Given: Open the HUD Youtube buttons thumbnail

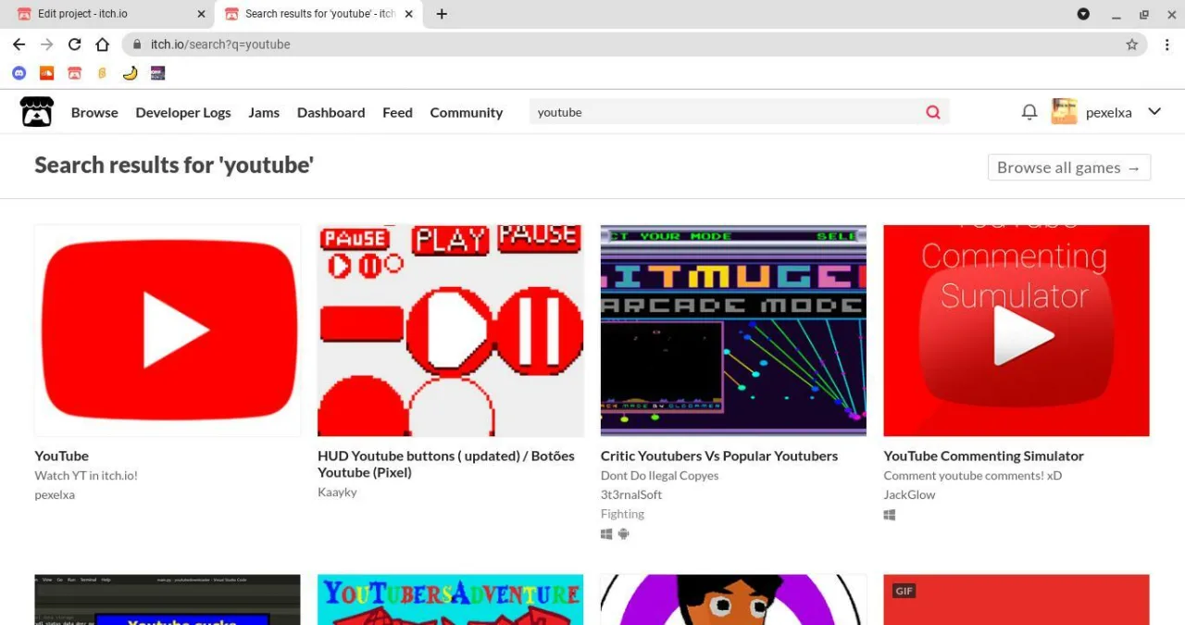Looking at the screenshot, I should [x=451, y=331].
